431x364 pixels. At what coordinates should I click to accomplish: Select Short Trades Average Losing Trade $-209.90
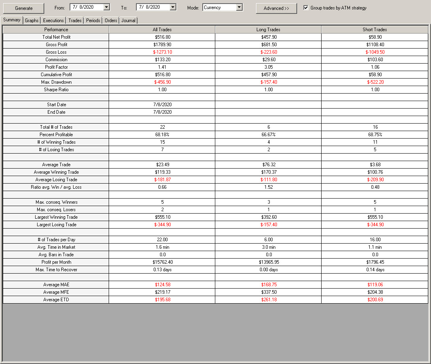[375, 180]
